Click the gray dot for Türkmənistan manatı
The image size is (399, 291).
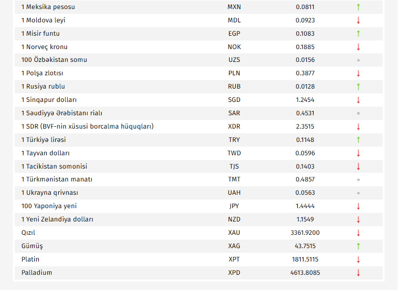pyautogui.click(x=358, y=180)
